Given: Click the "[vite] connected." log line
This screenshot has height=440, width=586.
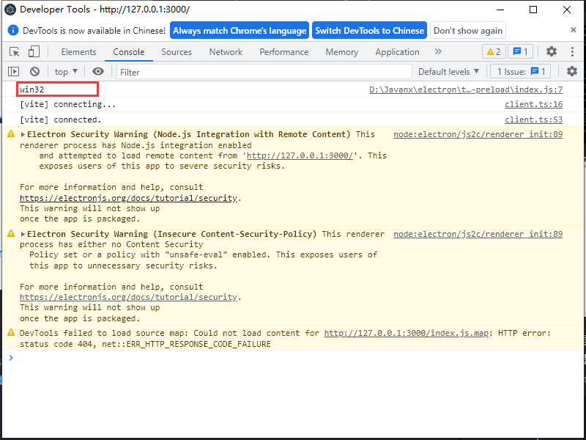Looking at the screenshot, I should (60, 120).
